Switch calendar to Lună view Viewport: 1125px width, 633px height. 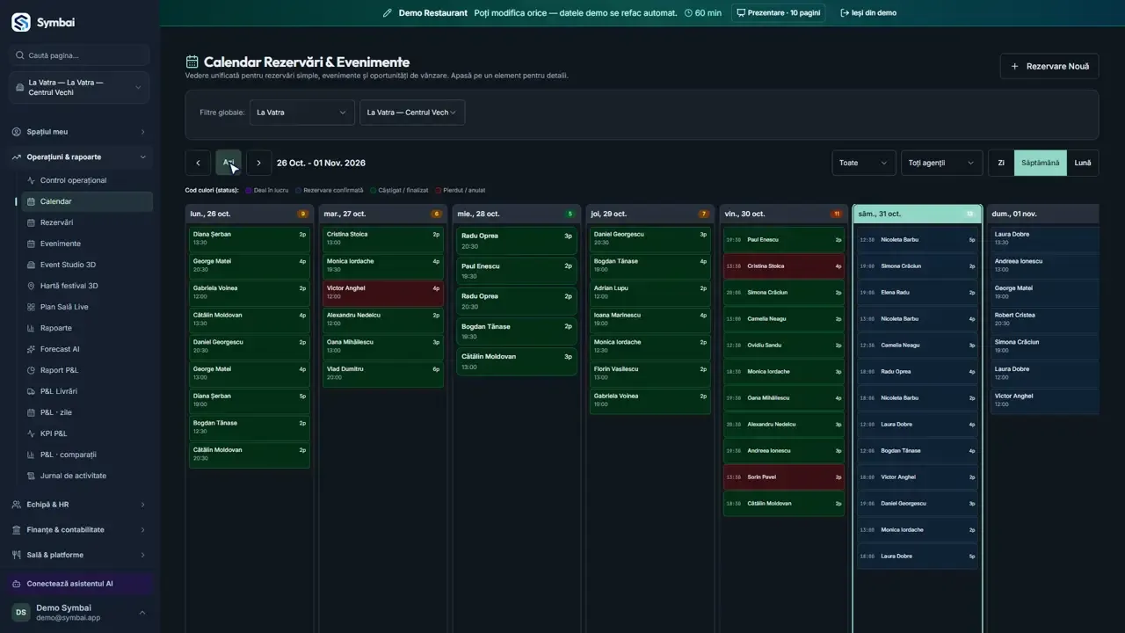pyautogui.click(x=1083, y=163)
